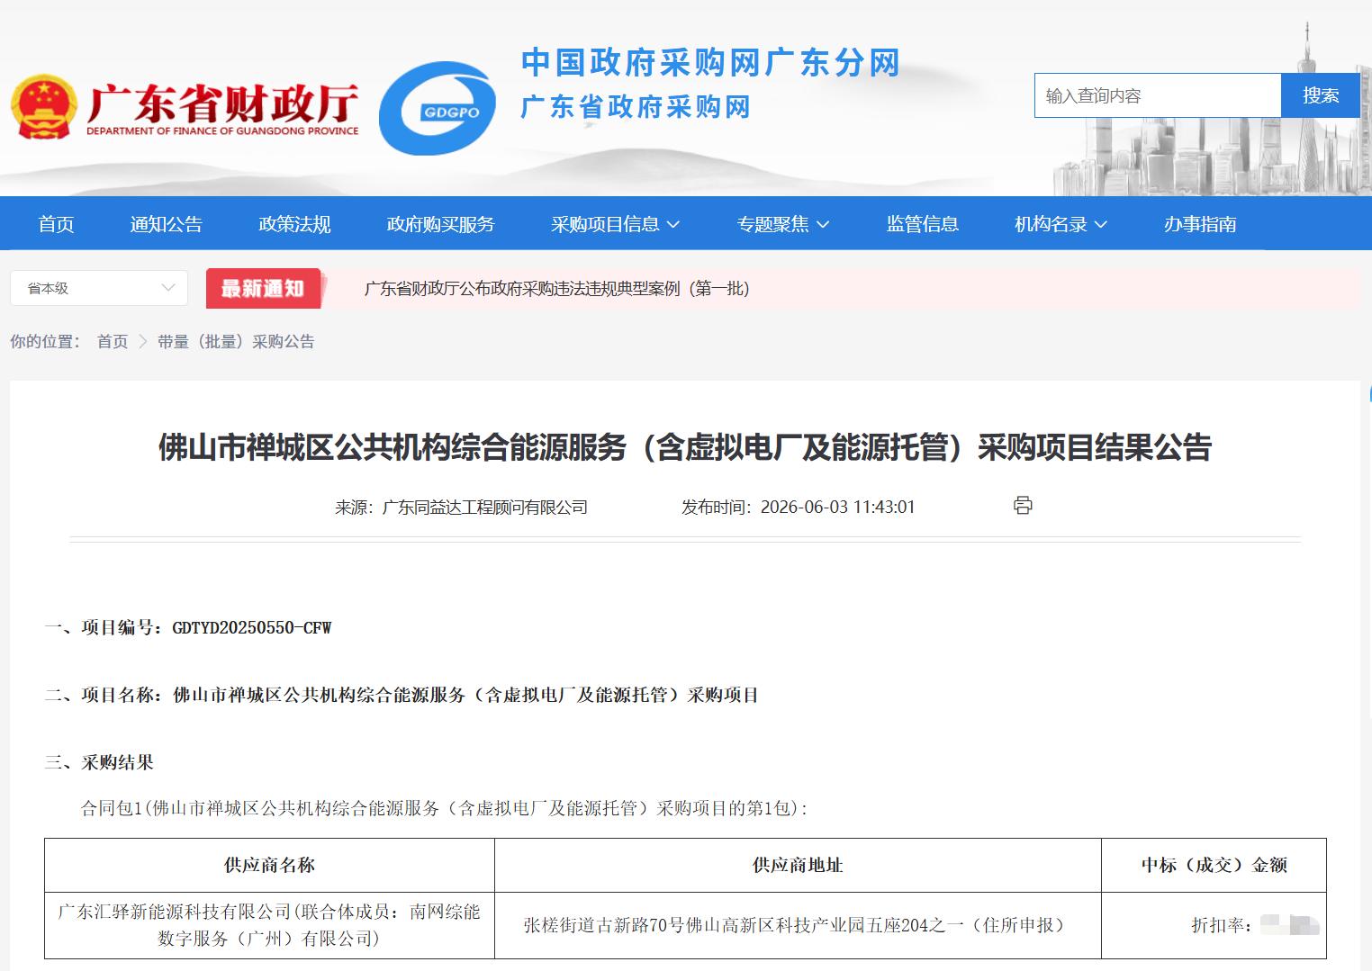Go to the 首页 nav item

coord(56,224)
